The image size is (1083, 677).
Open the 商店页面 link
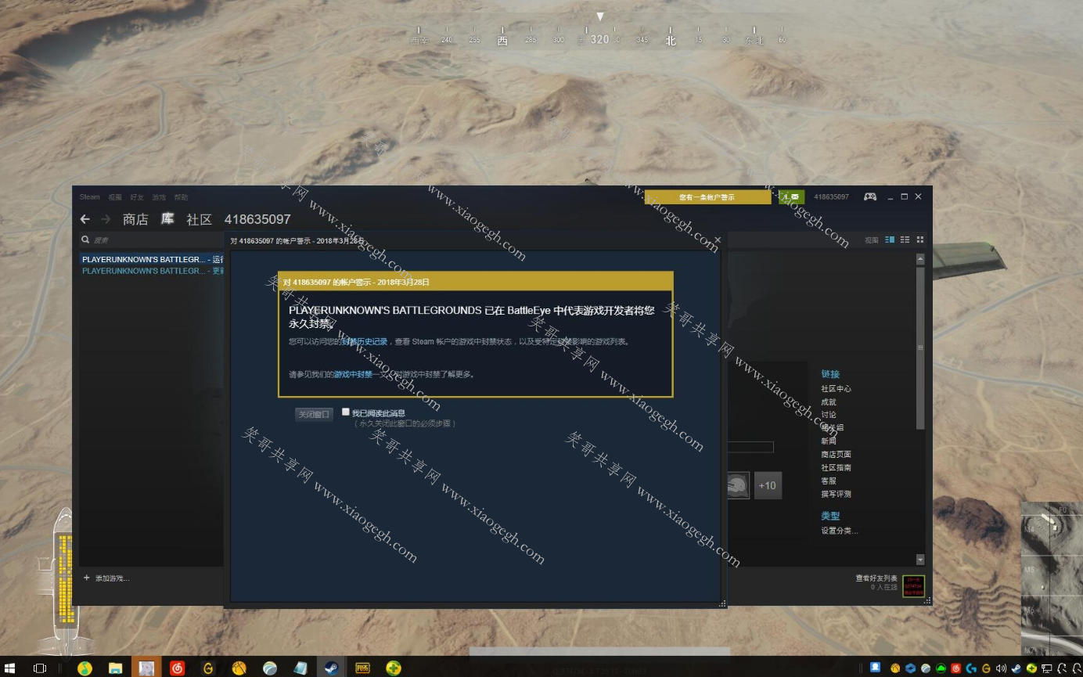coord(836,454)
